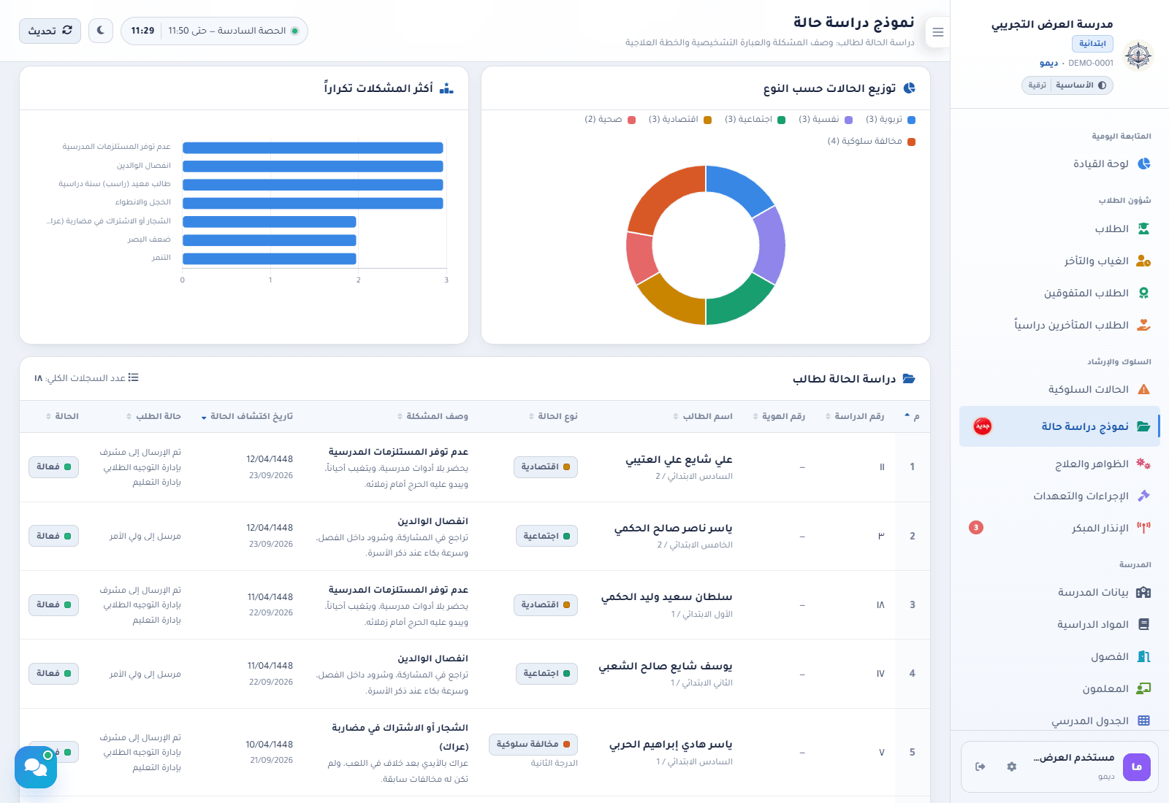This screenshot has height=803, width=1169.
Task: Click اجتماعية type badge for ياسر ناصر
Action: click(547, 536)
